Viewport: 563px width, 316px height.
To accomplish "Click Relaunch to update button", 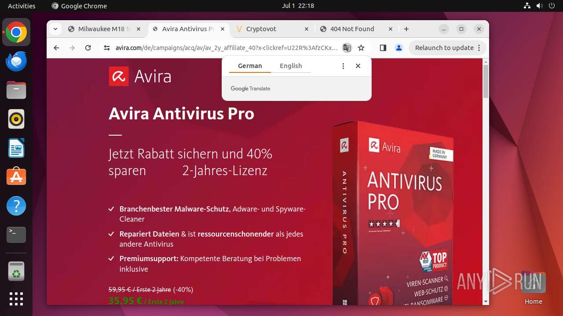I will (447, 48).
